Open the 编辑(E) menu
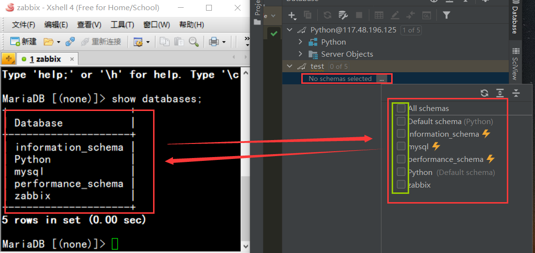The image size is (535, 253). point(56,25)
